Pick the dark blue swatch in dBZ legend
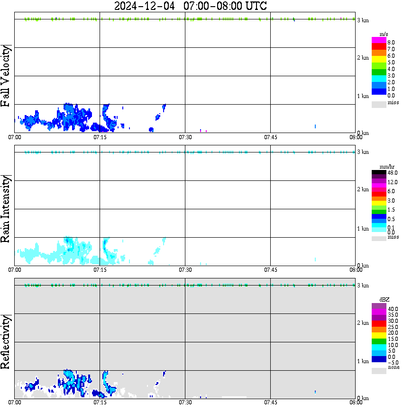Image resolution: width=403 pixels, height=411 pixels. [x=379, y=359]
